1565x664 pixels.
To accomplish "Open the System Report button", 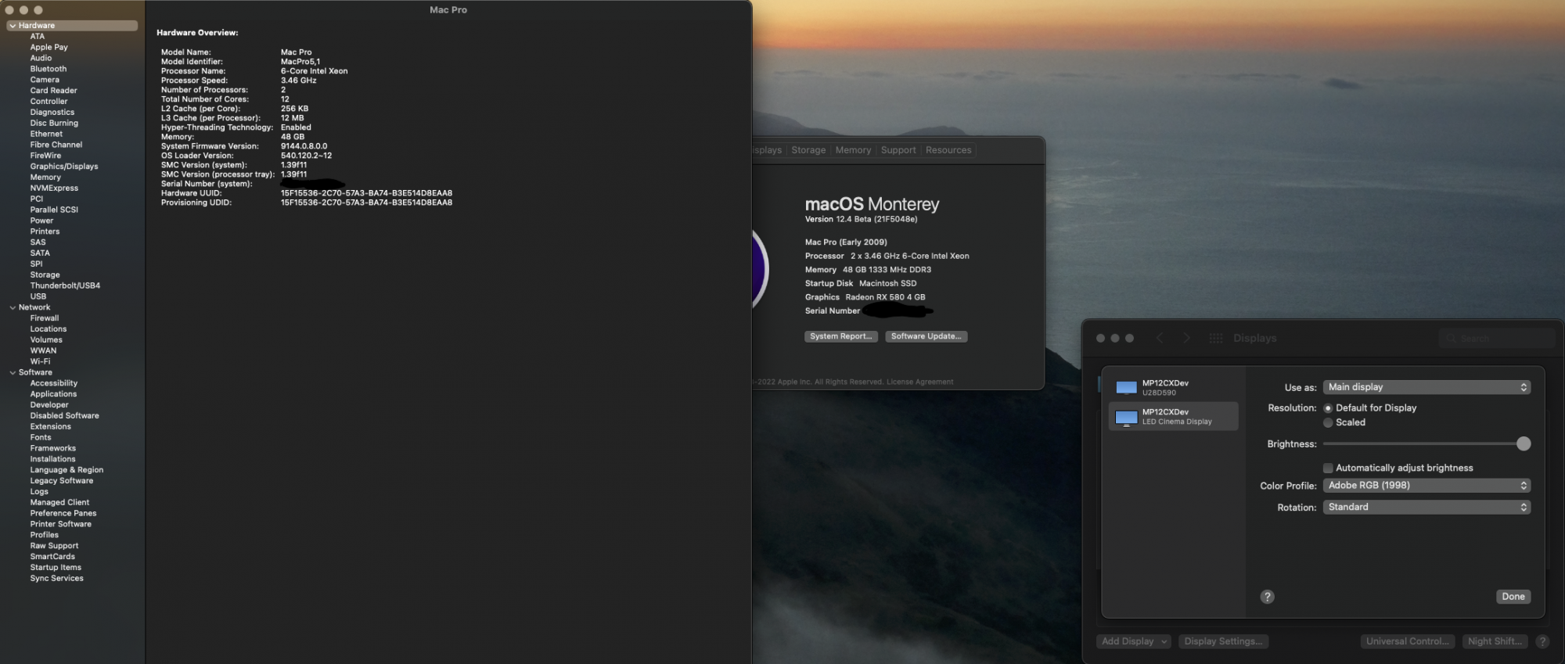I will point(840,336).
